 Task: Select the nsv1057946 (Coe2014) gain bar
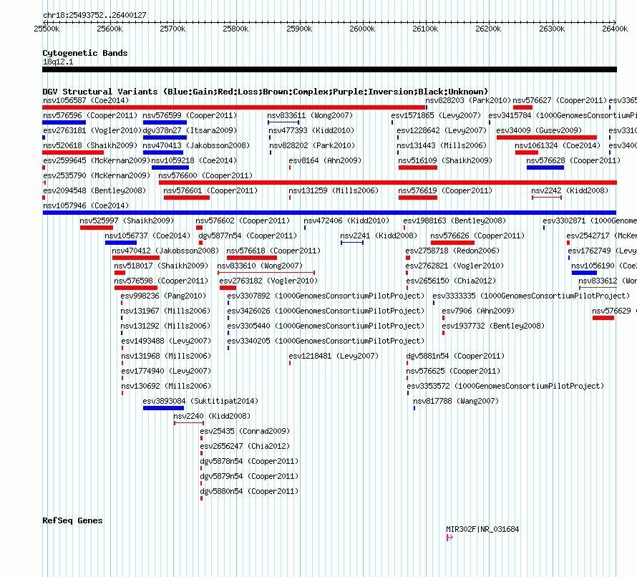point(329,213)
